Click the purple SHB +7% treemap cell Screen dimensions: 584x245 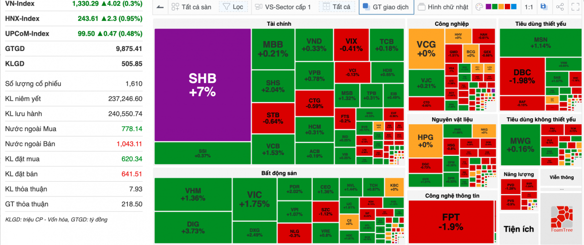(x=202, y=85)
